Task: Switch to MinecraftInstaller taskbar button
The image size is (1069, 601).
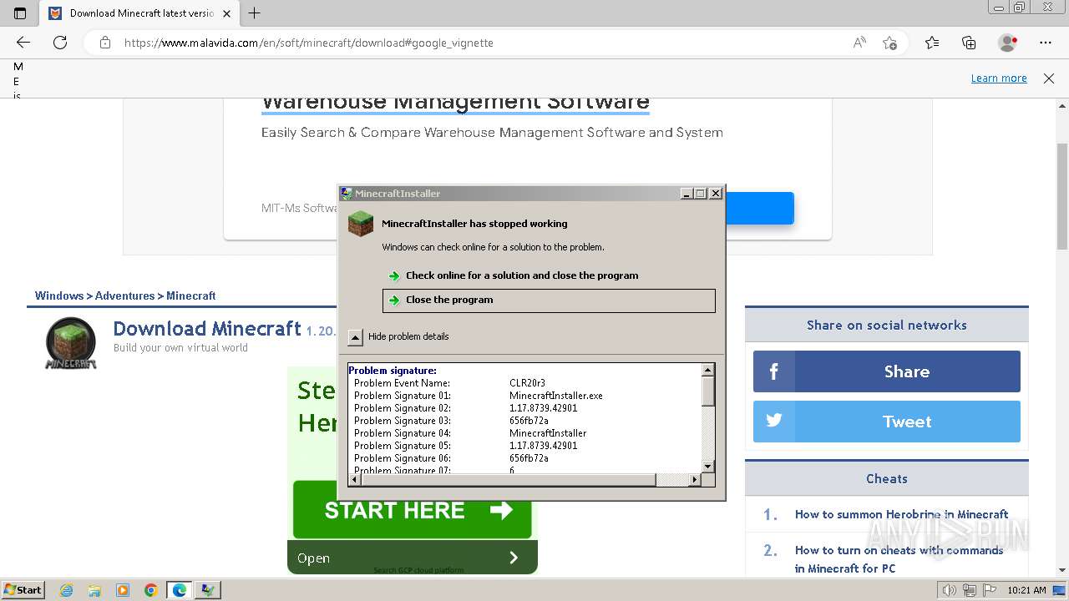Action: (x=208, y=590)
